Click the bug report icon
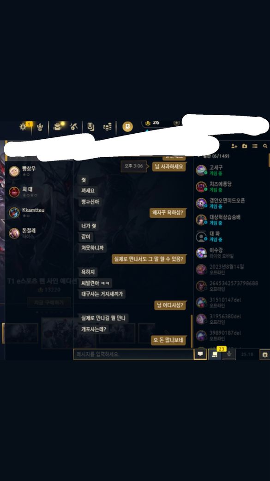This screenshot has height=481, width=270. tap(264, 354)
